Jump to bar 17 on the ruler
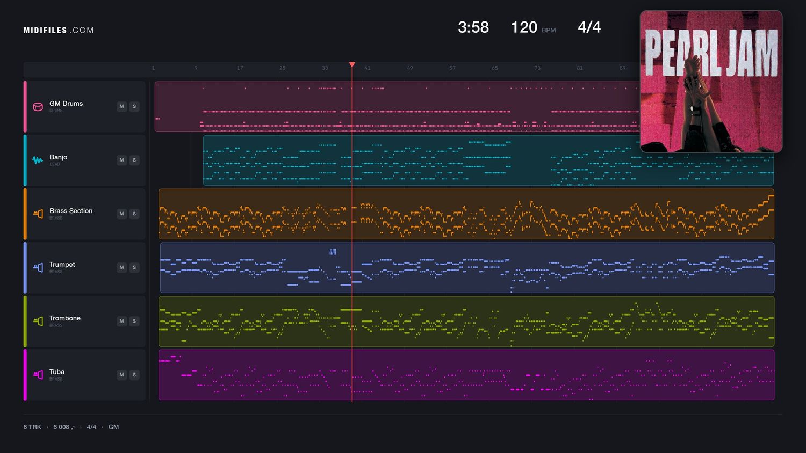The height and width of the screenshot is (453, 806). tap(240, 68)
